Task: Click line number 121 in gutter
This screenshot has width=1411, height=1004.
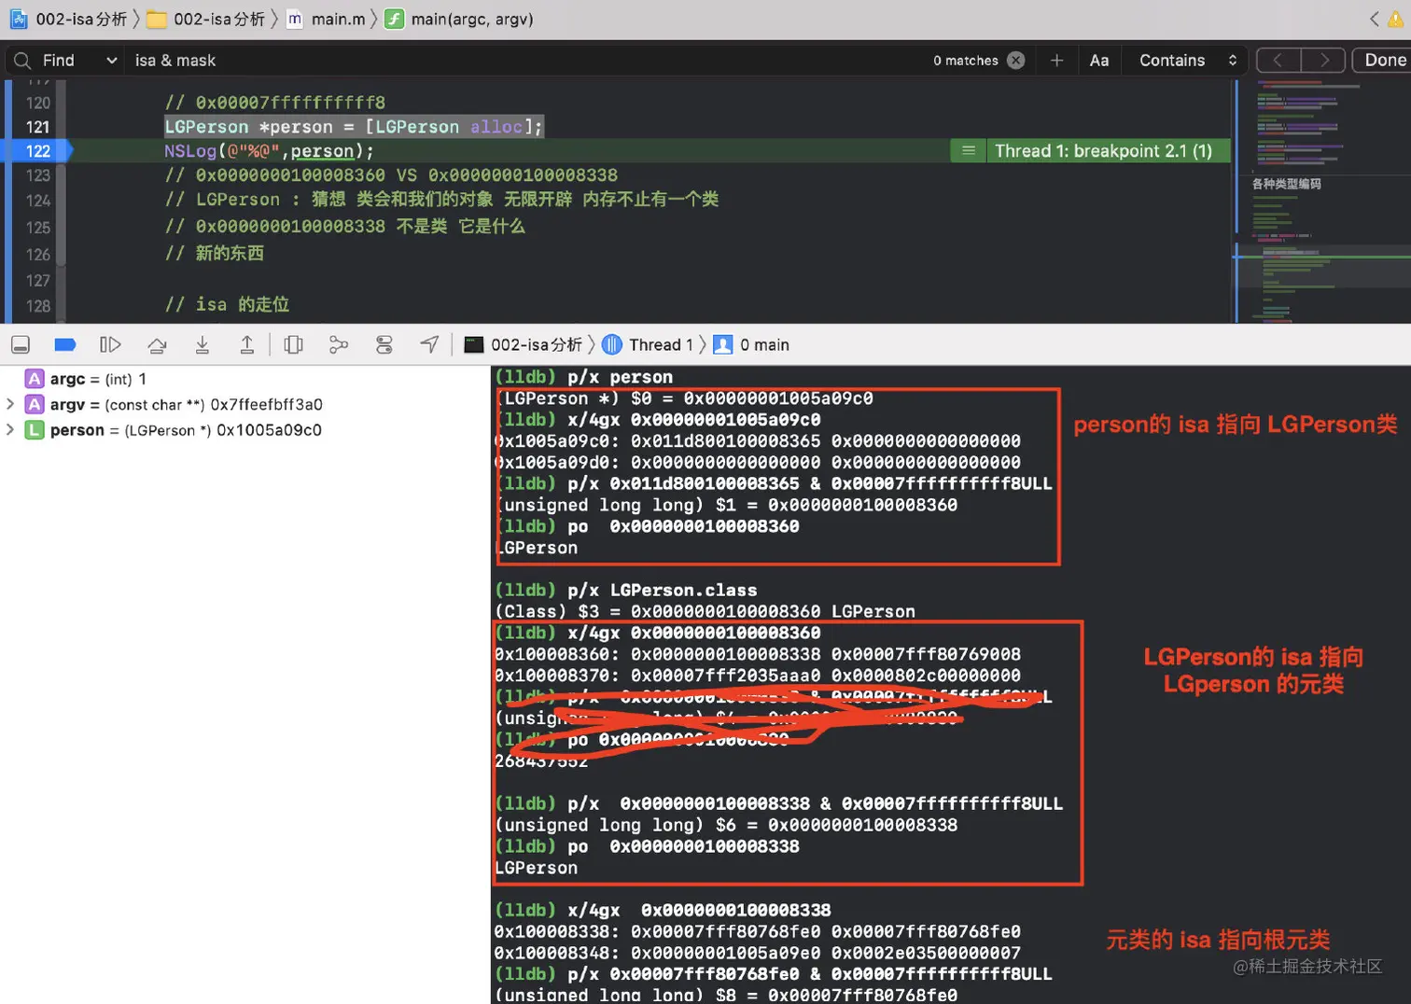Action: pos(37,127)
